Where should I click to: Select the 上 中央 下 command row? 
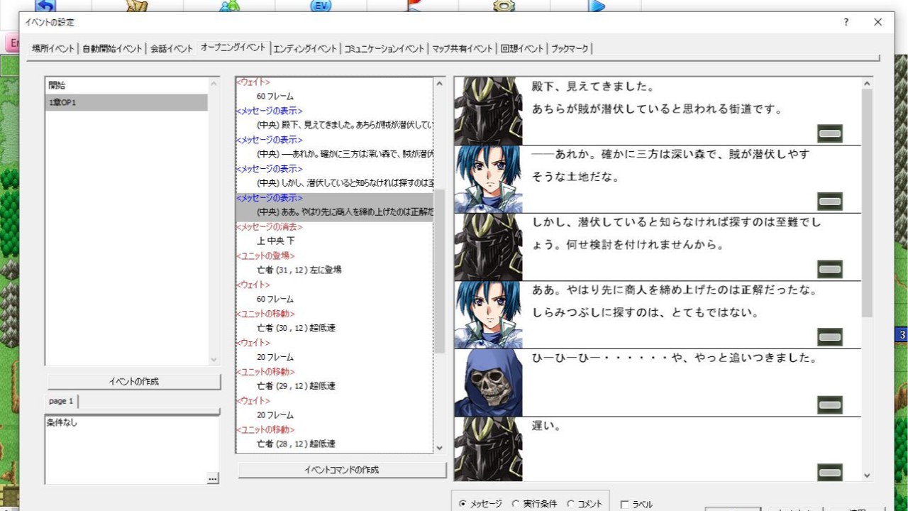click(x=275, y=241)
